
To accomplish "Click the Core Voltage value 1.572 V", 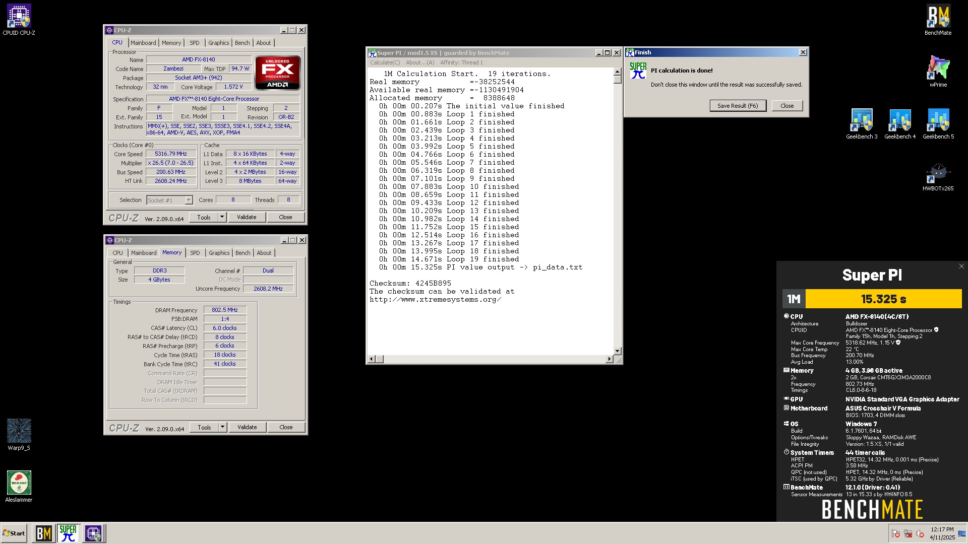I will 233,87.
